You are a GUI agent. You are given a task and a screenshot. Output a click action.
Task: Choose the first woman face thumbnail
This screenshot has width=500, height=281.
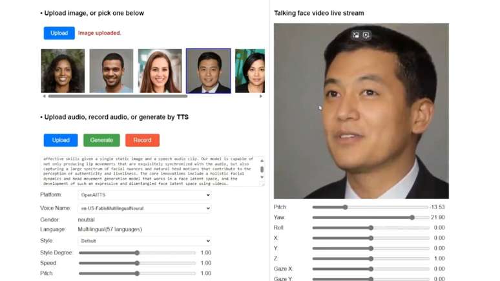coord(63,71)
